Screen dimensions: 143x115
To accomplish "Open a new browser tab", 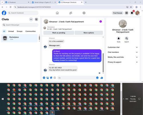I will pyautogui.click(x=86, y=2).
